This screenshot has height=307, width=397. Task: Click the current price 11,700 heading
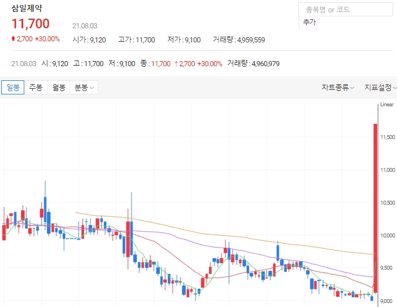pyautogui.click(x=30, y=24)
